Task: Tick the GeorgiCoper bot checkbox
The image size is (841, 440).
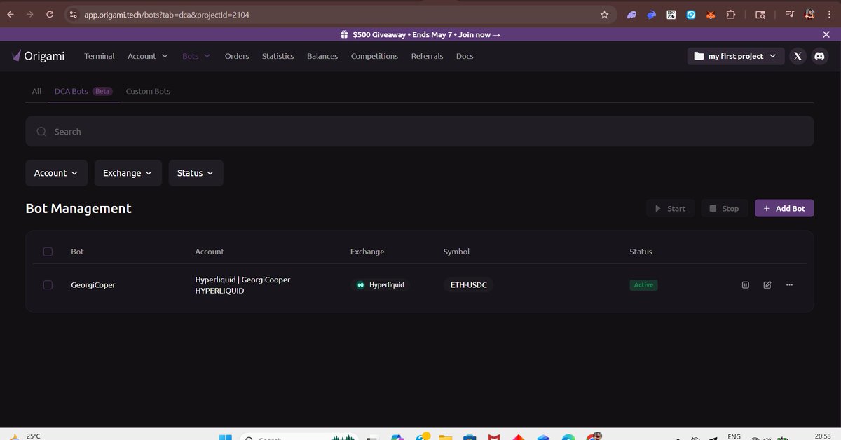Action: (x=48, y=285)
